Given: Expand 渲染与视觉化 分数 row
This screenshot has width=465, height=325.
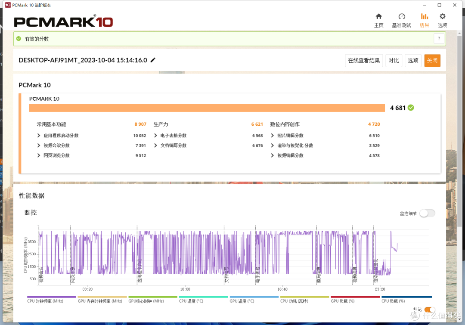Looking at the screenshot, I should [273, 145].
